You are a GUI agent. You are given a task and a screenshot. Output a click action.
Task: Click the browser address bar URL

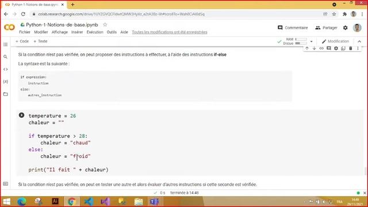tap(121, 14)
